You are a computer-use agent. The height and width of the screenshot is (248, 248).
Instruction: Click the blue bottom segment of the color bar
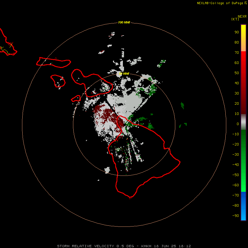(x=243, y=206)
